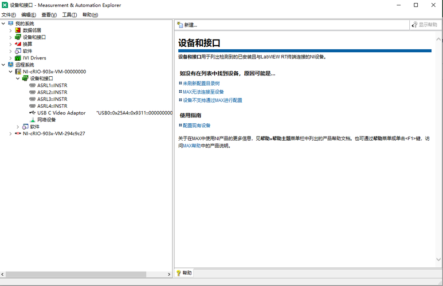This screenshot has width=443, height=286.
Task: Click the help pane scroll-up arrow
Action: pos(439,39)
